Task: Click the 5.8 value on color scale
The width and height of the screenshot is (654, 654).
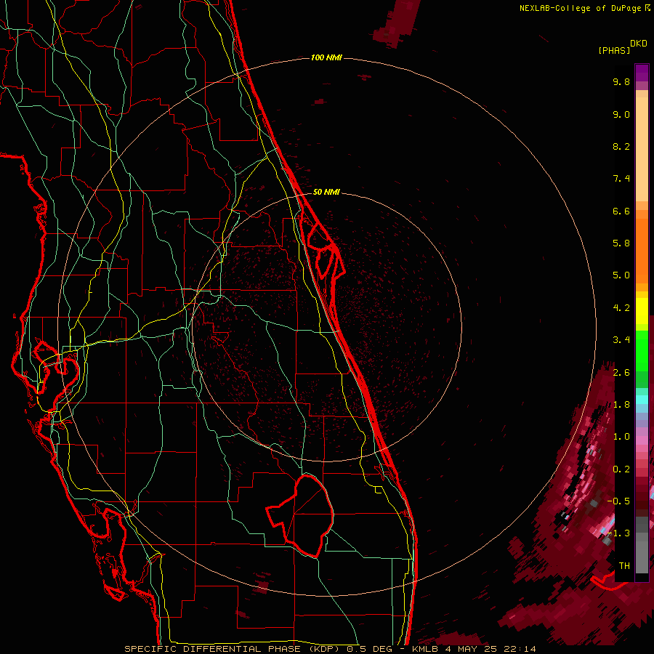Action: [x=621, y=243]
